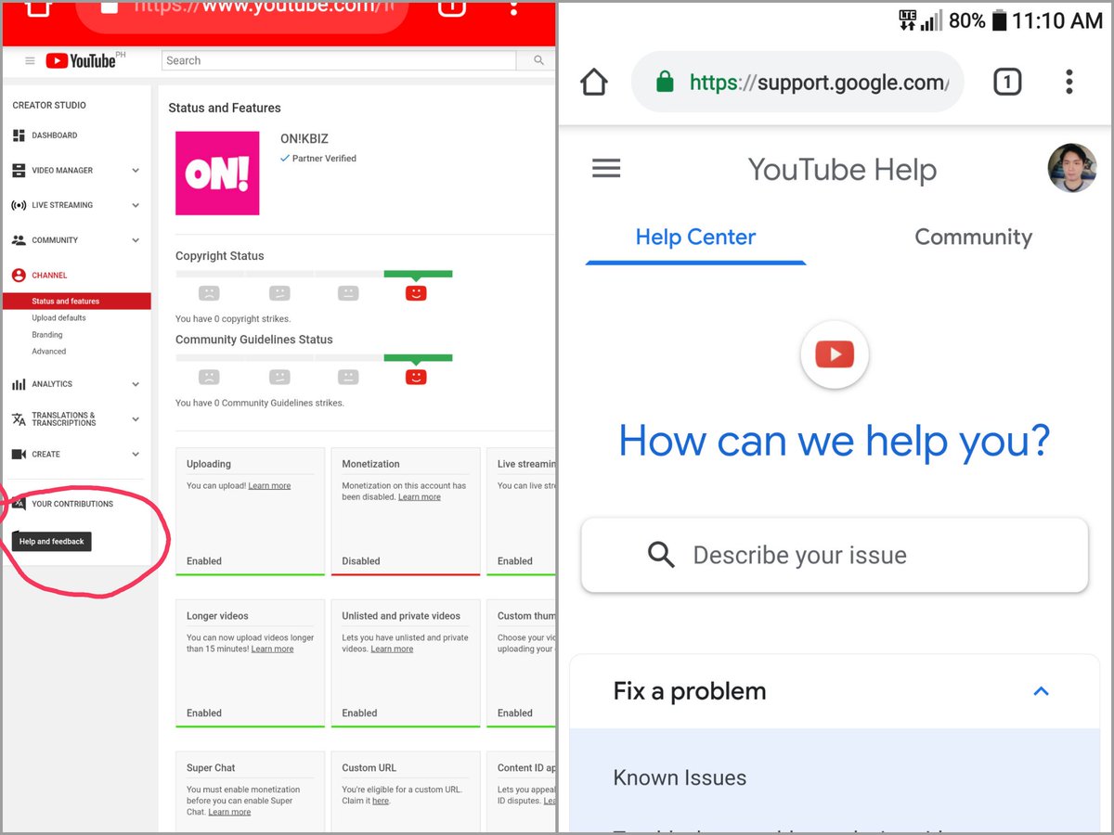The height and width of the screenshot is (835, 1114).
Task: Switch to the Help Center tab
Action: pos(695,238)
